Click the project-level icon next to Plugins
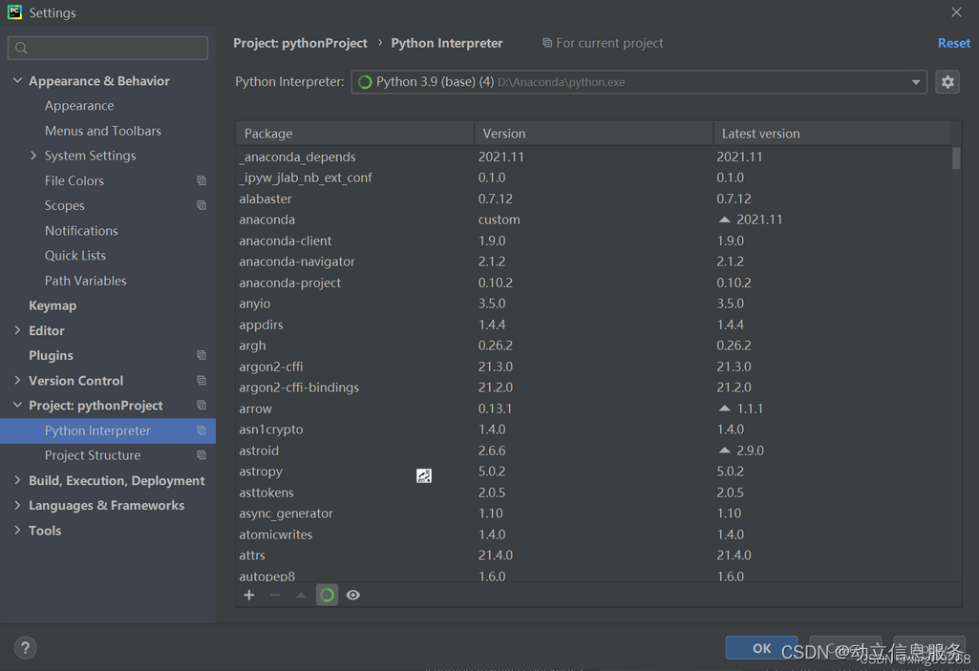The image size is (979, 671). pyautogui.click(x=202, y=355)
